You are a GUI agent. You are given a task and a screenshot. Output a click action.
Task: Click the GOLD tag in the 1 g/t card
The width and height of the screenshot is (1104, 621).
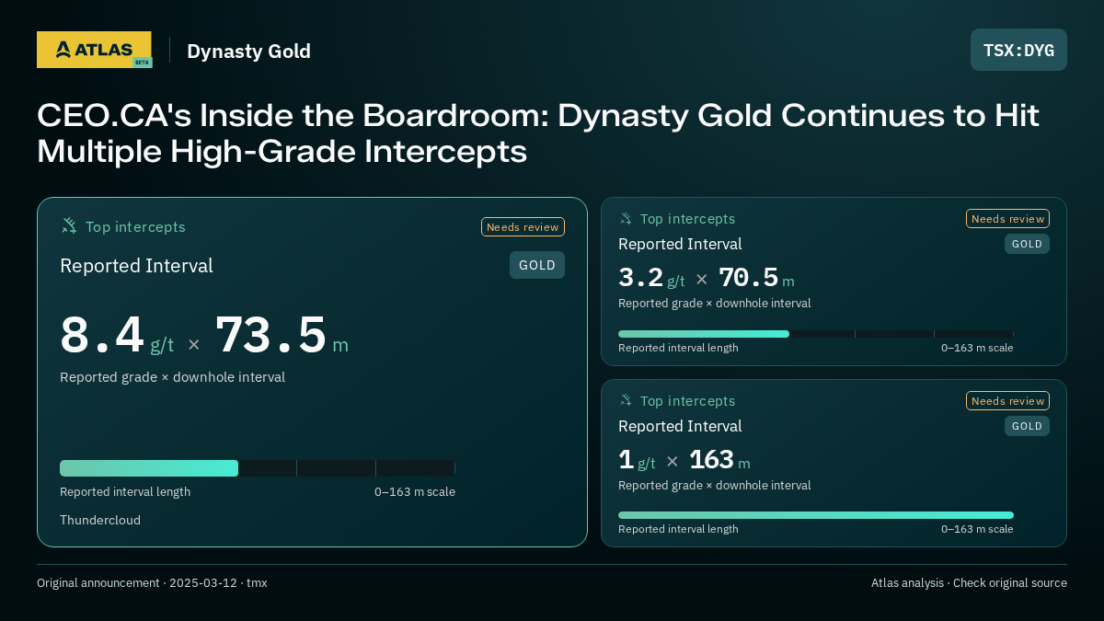tap(1027, 426)
